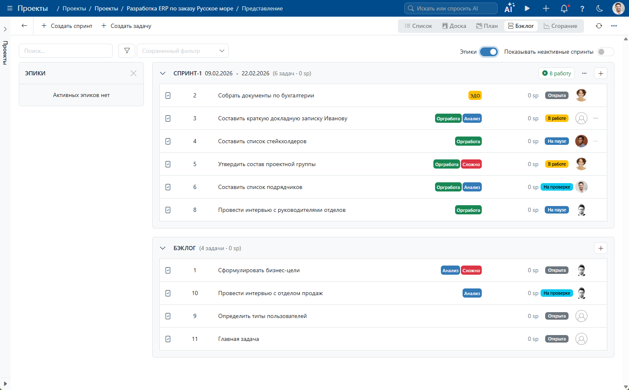
Task: Add task to Backlog with plus button
Action: (x=601, y=248)
